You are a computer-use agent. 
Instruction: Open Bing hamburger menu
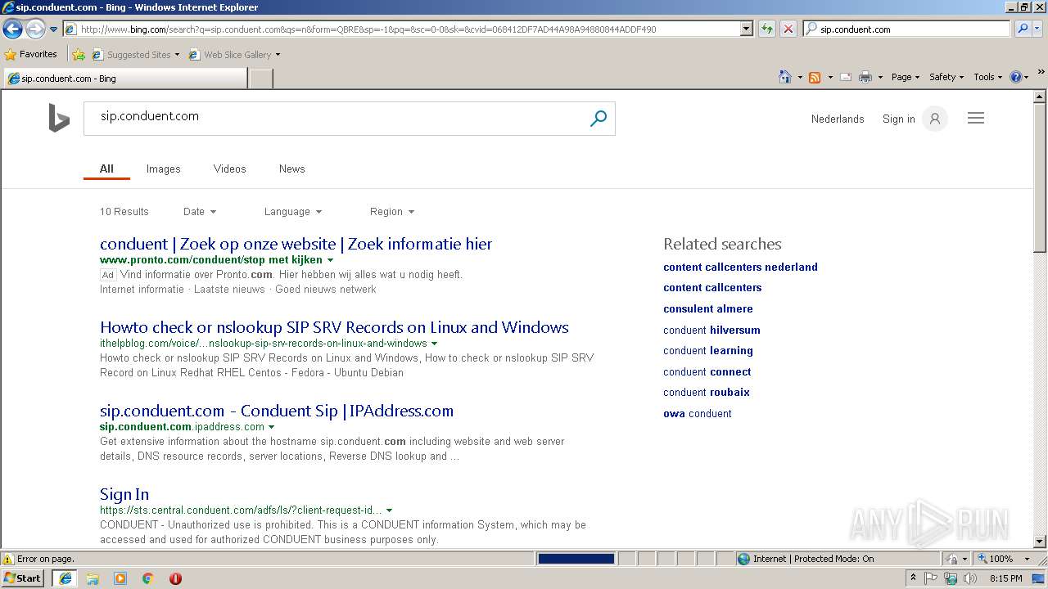(976, 119)
